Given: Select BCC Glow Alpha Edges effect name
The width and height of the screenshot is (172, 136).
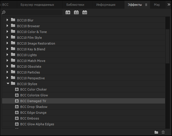Looking at the screenshot, I should click(37, 124).
